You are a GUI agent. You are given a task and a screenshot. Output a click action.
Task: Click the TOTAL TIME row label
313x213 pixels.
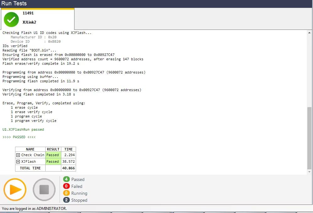click(x=30, y=168)
